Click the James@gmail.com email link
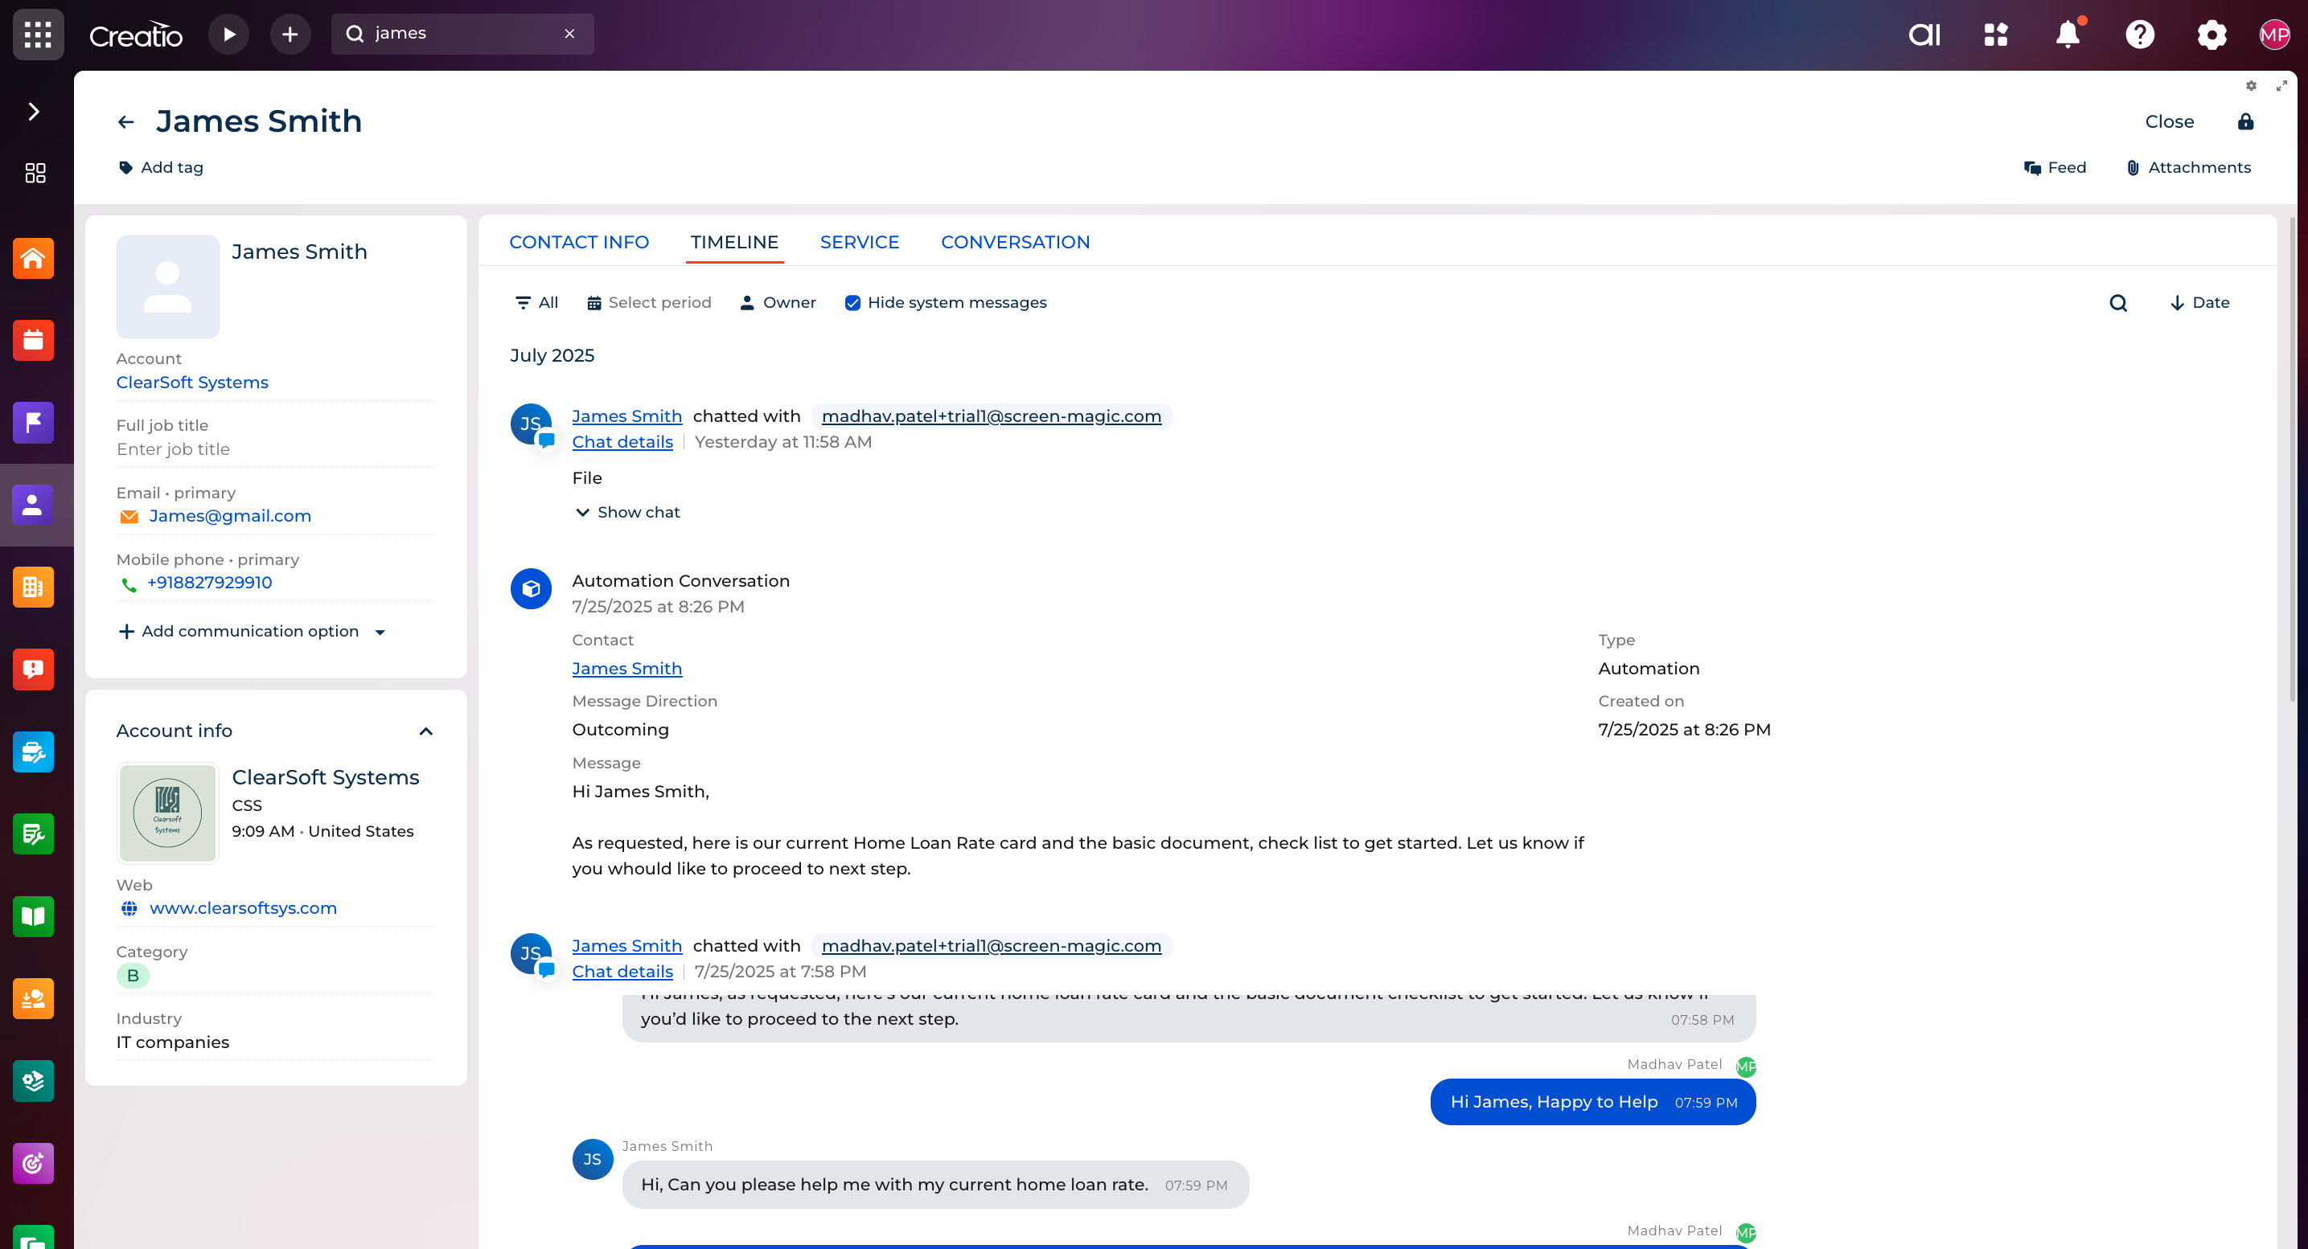Screen dimensions: 2308x1249 230,516
